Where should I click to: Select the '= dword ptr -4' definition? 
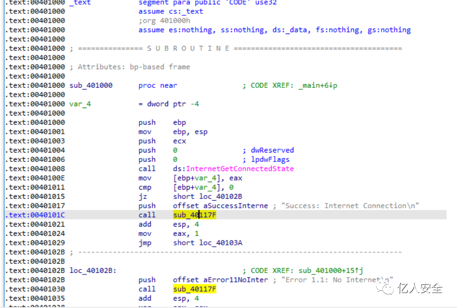click(169, 104)
